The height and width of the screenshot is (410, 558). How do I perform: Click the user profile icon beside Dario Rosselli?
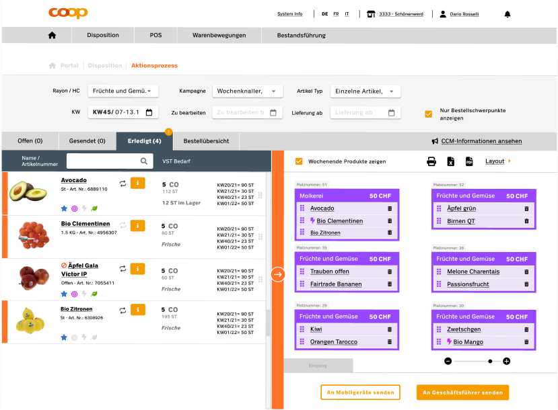coord(443,14)
